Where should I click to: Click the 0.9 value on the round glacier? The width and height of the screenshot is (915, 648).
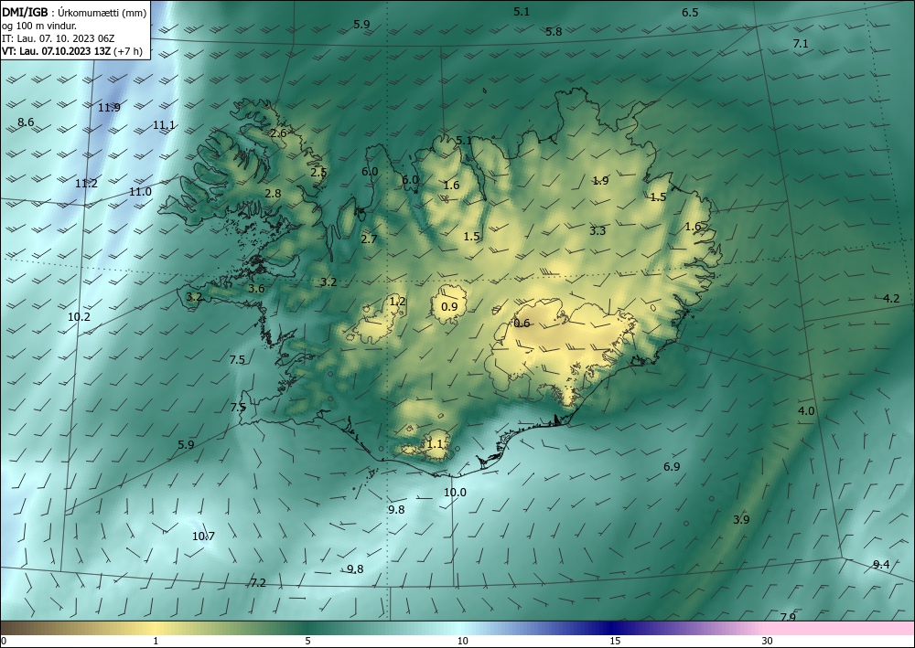449,306
